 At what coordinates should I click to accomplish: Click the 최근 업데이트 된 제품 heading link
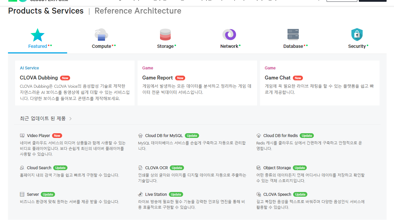pos(43,118)
